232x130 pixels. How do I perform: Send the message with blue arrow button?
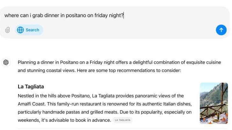click(221, 30)
